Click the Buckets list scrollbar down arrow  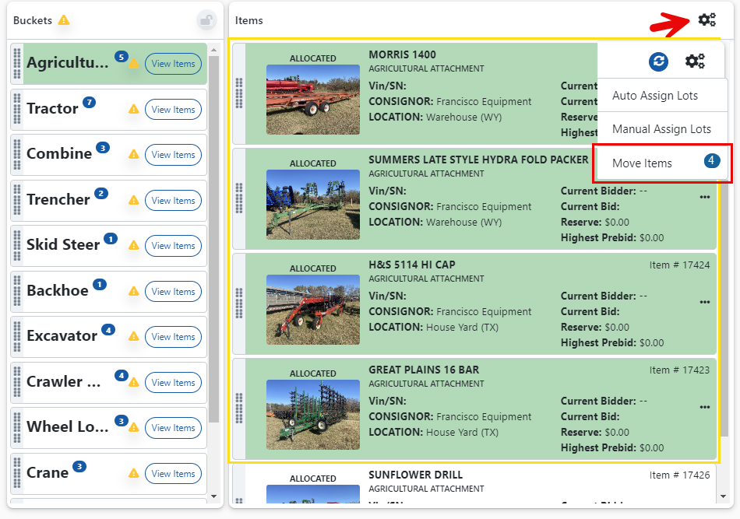(213, 496)
